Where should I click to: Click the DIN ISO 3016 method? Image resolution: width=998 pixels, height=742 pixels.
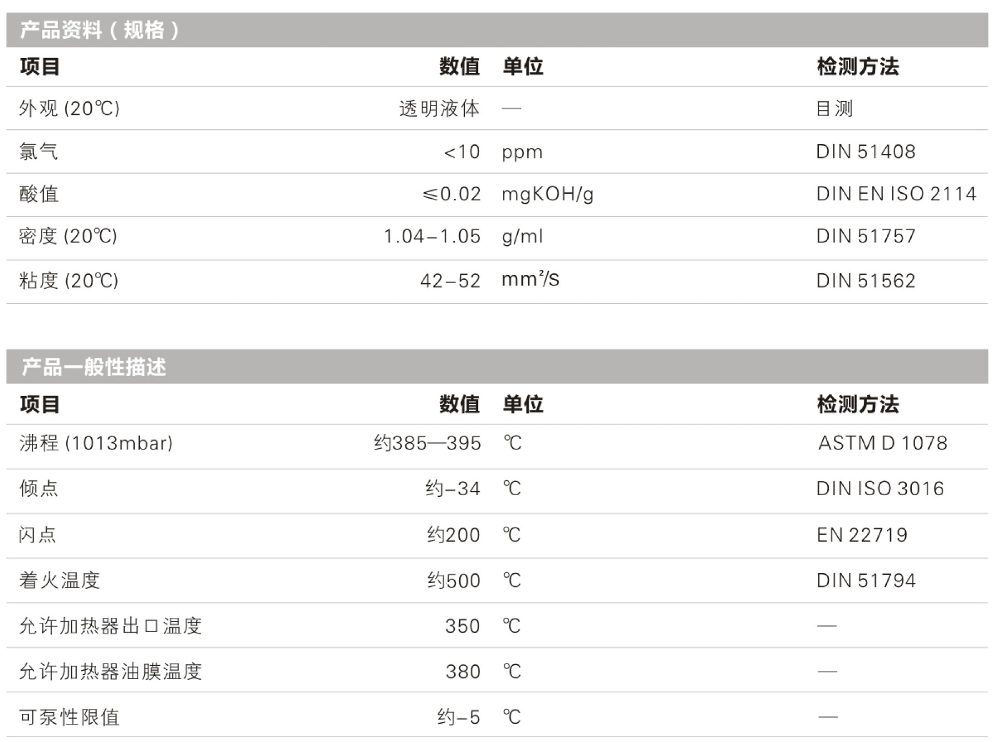880,489
